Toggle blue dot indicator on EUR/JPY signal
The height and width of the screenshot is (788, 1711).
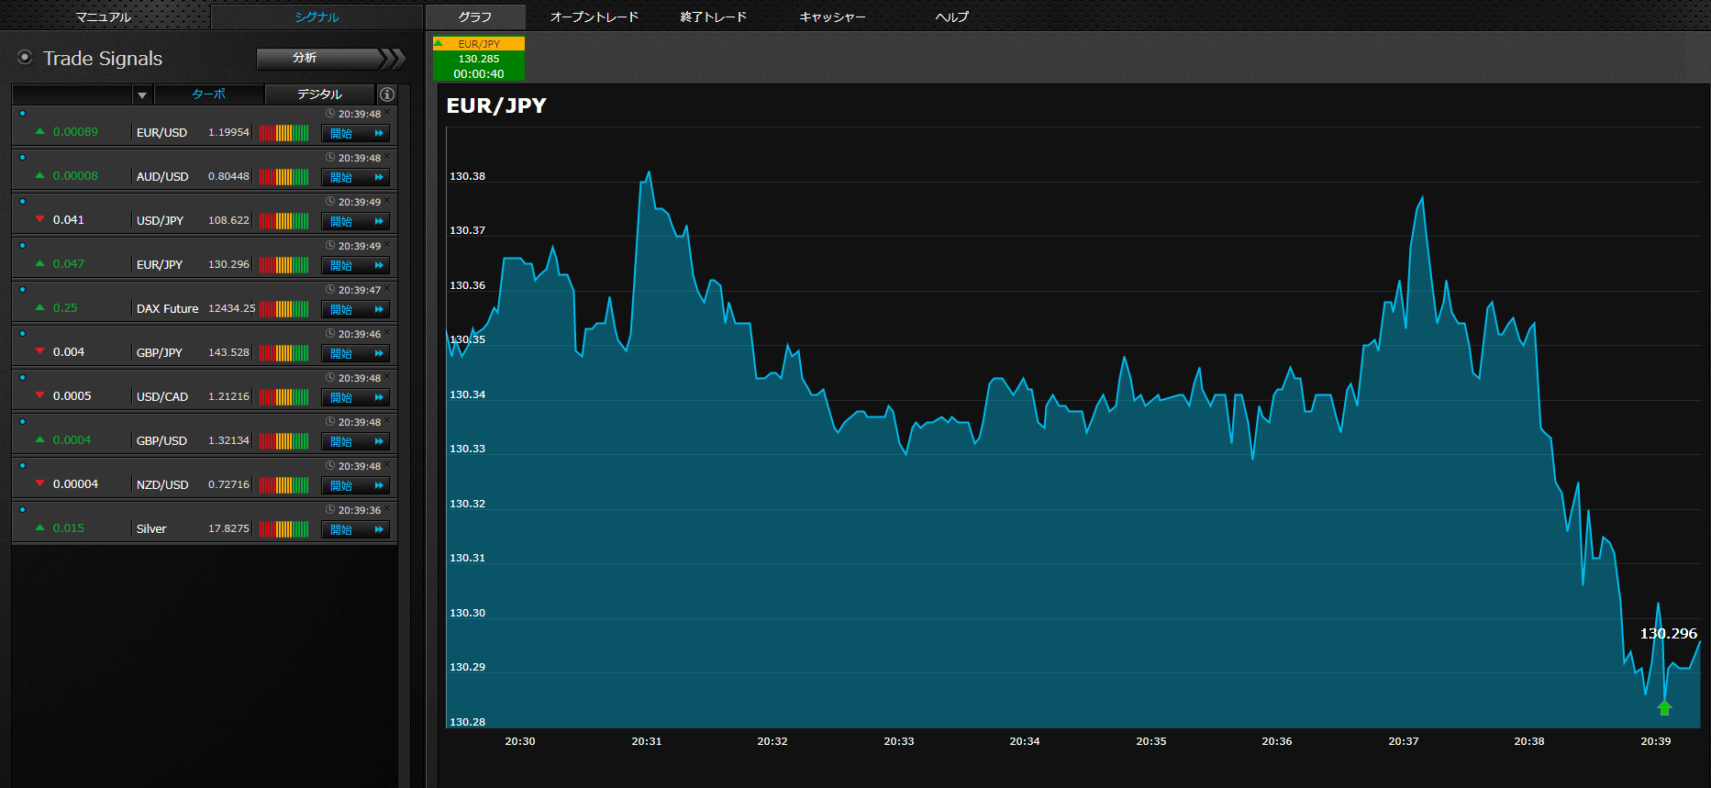pos(22,246)
